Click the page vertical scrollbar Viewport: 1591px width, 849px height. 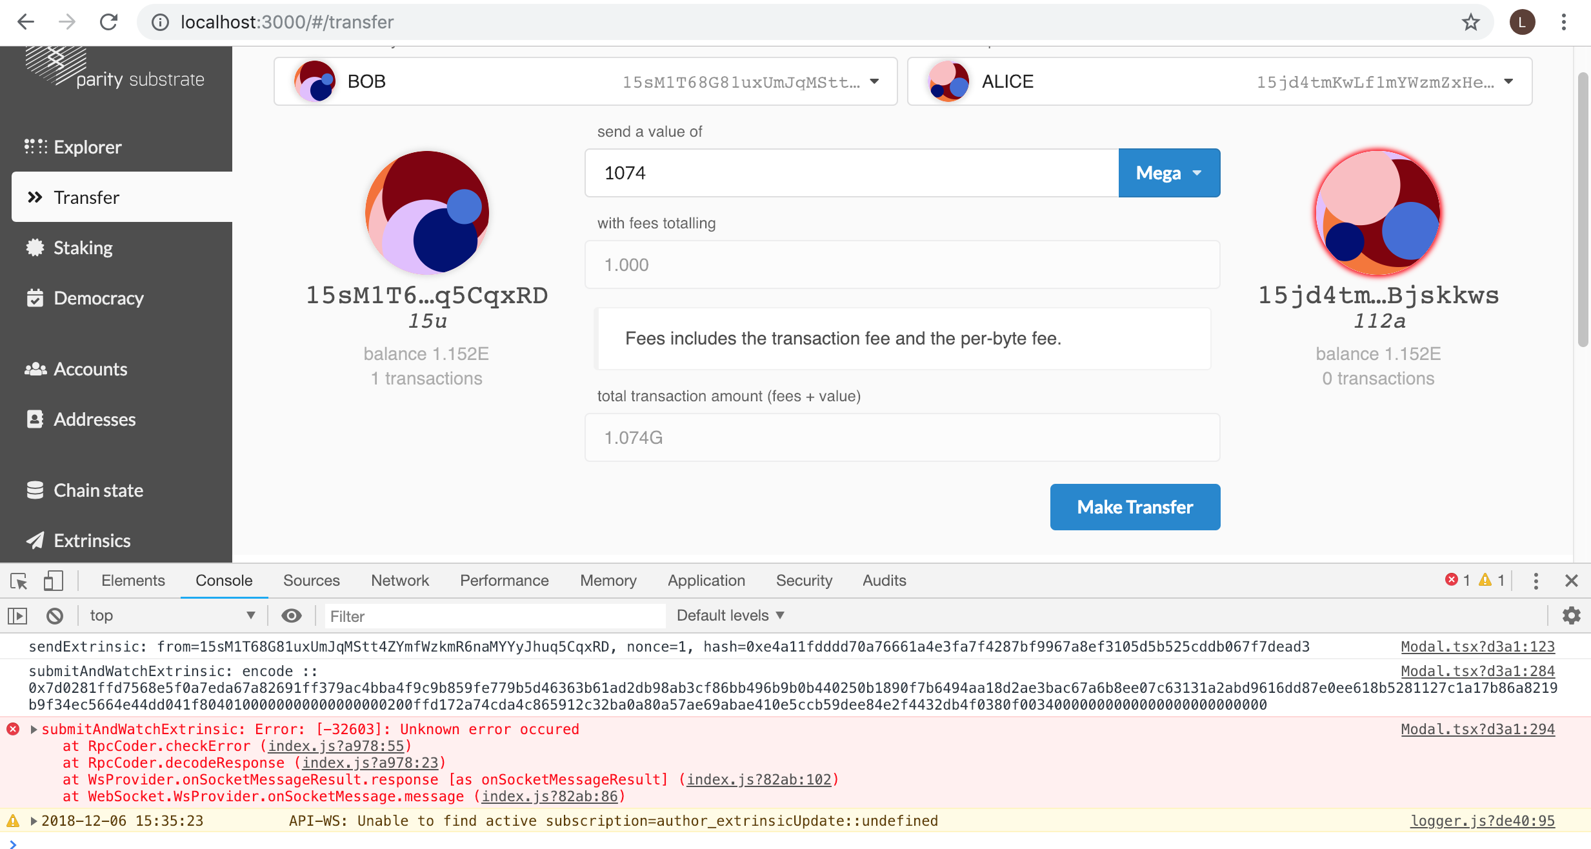[x=1583, y=210]
